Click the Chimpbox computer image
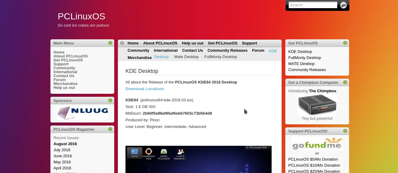398x173 pixels. click(317, 105)
